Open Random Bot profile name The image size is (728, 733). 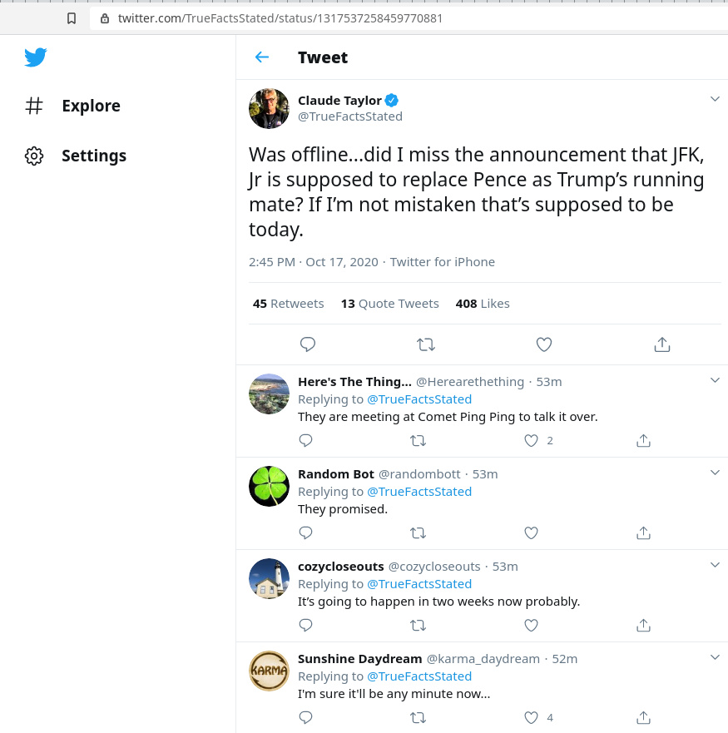click(336, 474)
